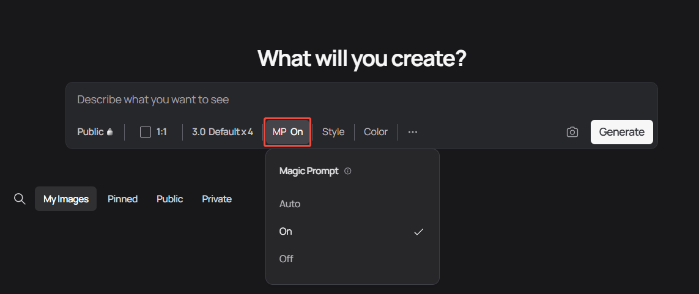Switch to the Pinned tab

click(x=122, y=199)
